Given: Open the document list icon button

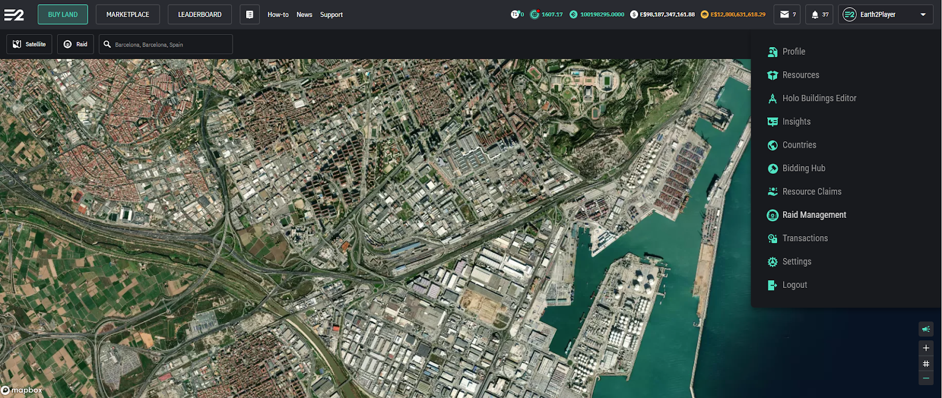Looking at the screenshot, I should [x=250, y=15].
